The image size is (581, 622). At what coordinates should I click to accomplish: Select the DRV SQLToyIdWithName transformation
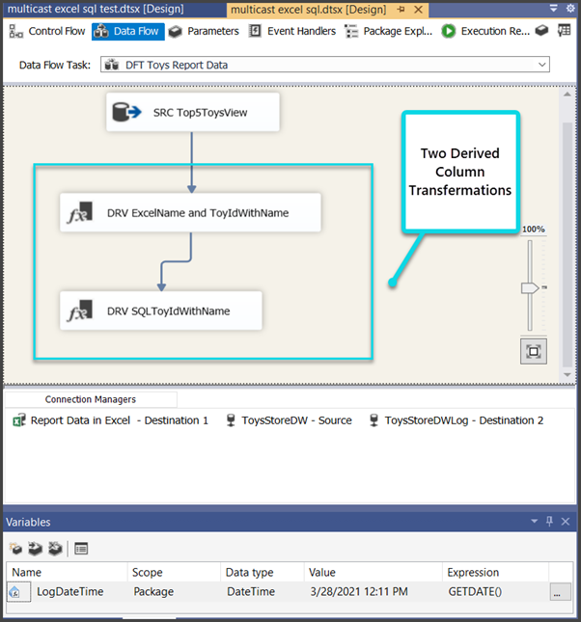pyautogui.click(x=161, y=311)
